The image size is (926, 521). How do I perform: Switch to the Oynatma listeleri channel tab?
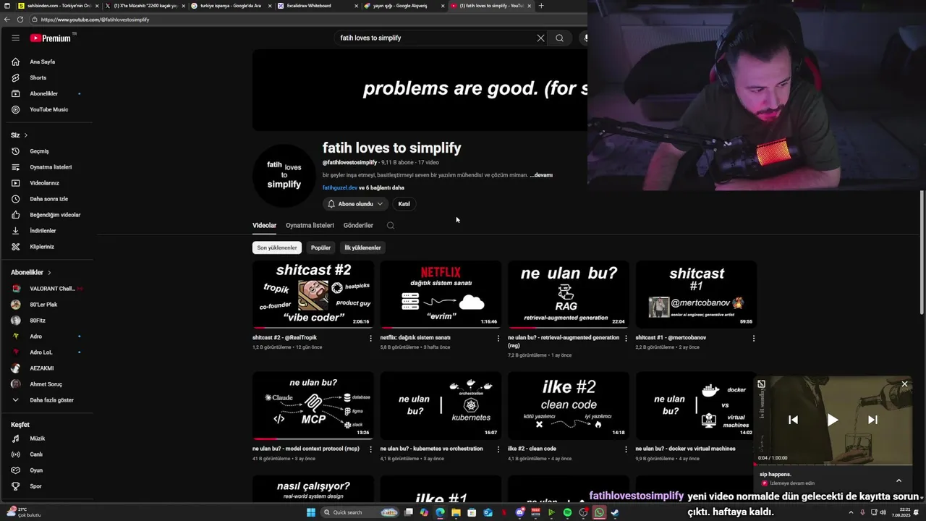coord(310,226)
